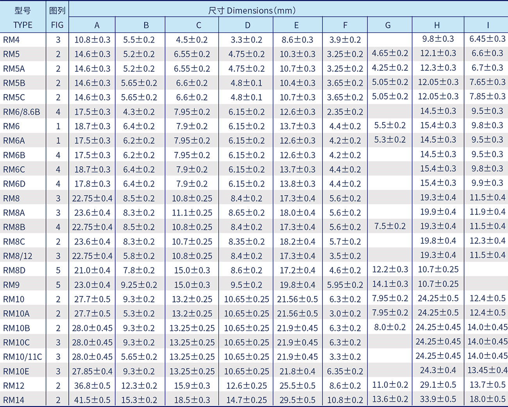Image resolution: width=508 pixels, height=407 pixels.
Task: Click column header G
Action: tap(388, 25)
